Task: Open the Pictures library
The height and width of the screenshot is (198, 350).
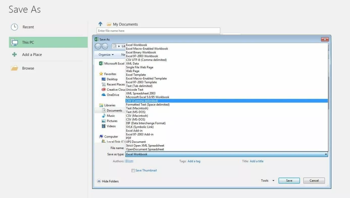Action: [x=112, y=121]
